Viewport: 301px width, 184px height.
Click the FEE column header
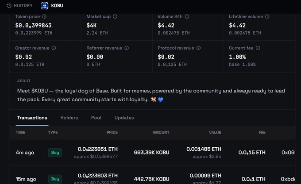[x=262, y=132]
